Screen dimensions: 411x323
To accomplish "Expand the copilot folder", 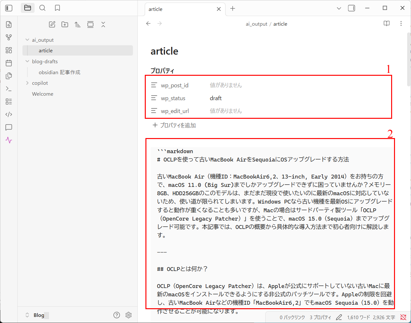I will click(27, 83).
